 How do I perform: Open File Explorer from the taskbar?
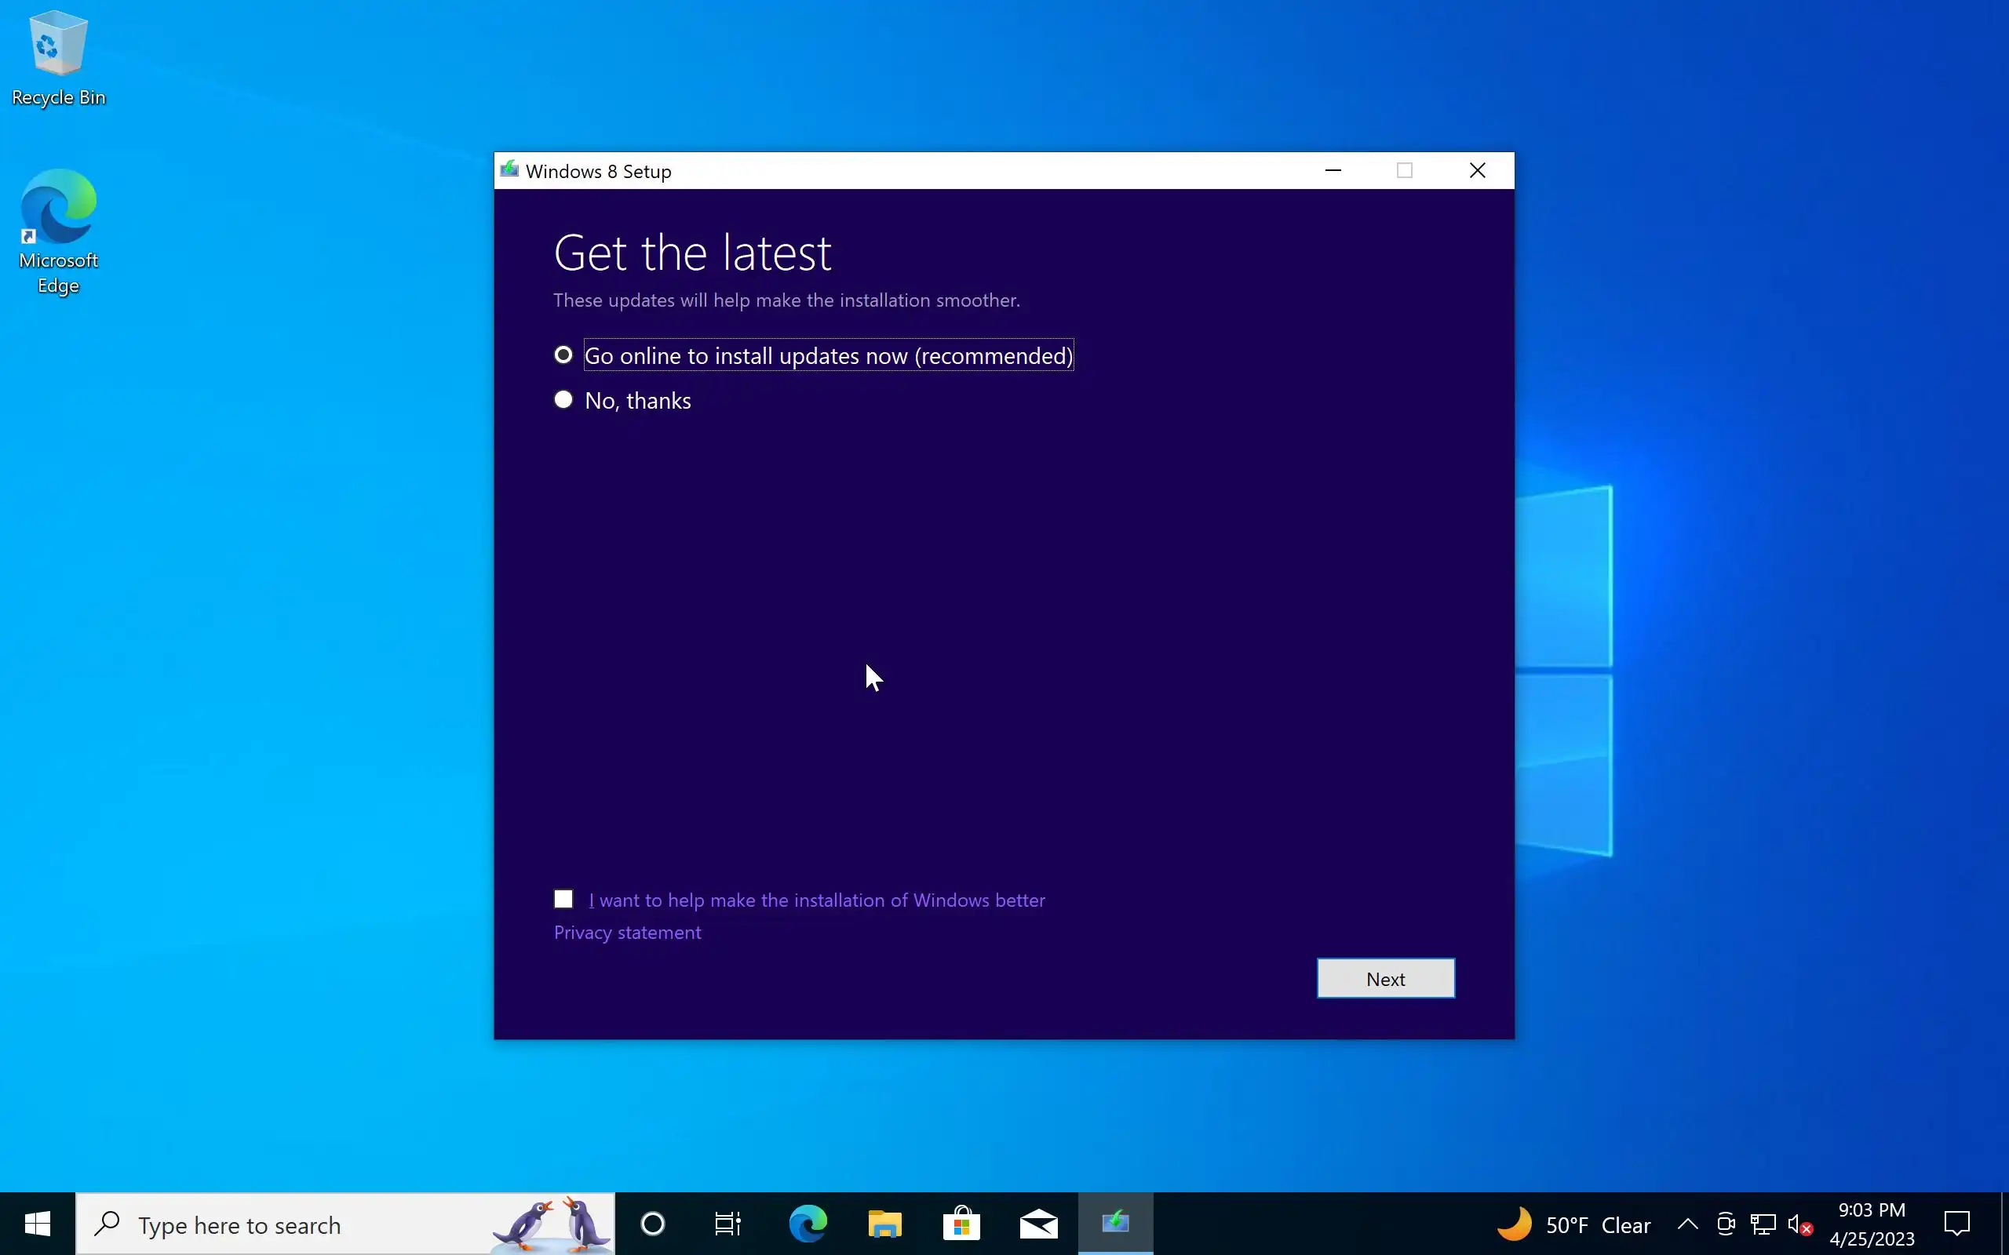click(x=884, y=1224)
